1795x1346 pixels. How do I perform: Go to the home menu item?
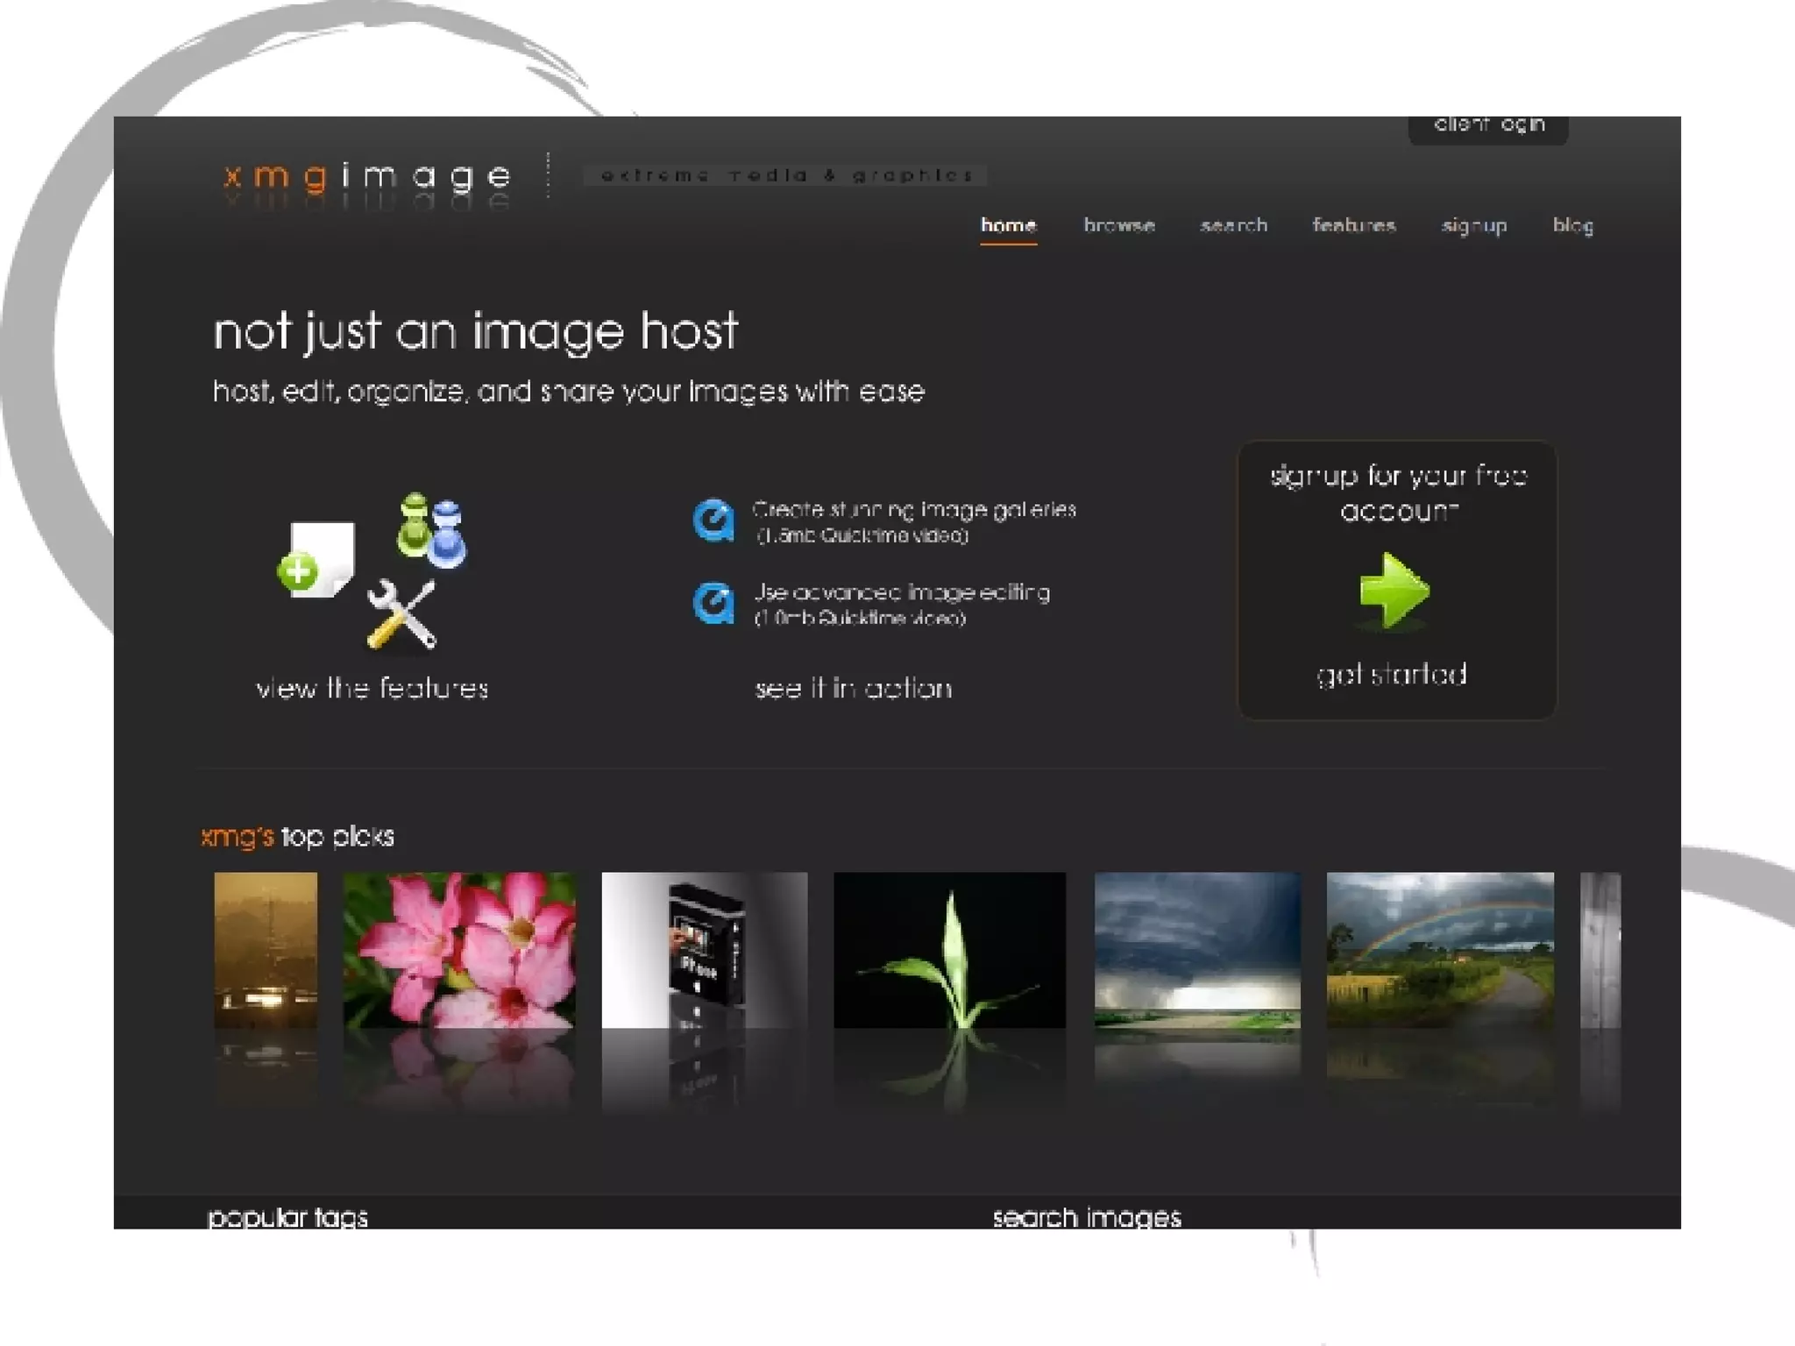click(1008, 226)
